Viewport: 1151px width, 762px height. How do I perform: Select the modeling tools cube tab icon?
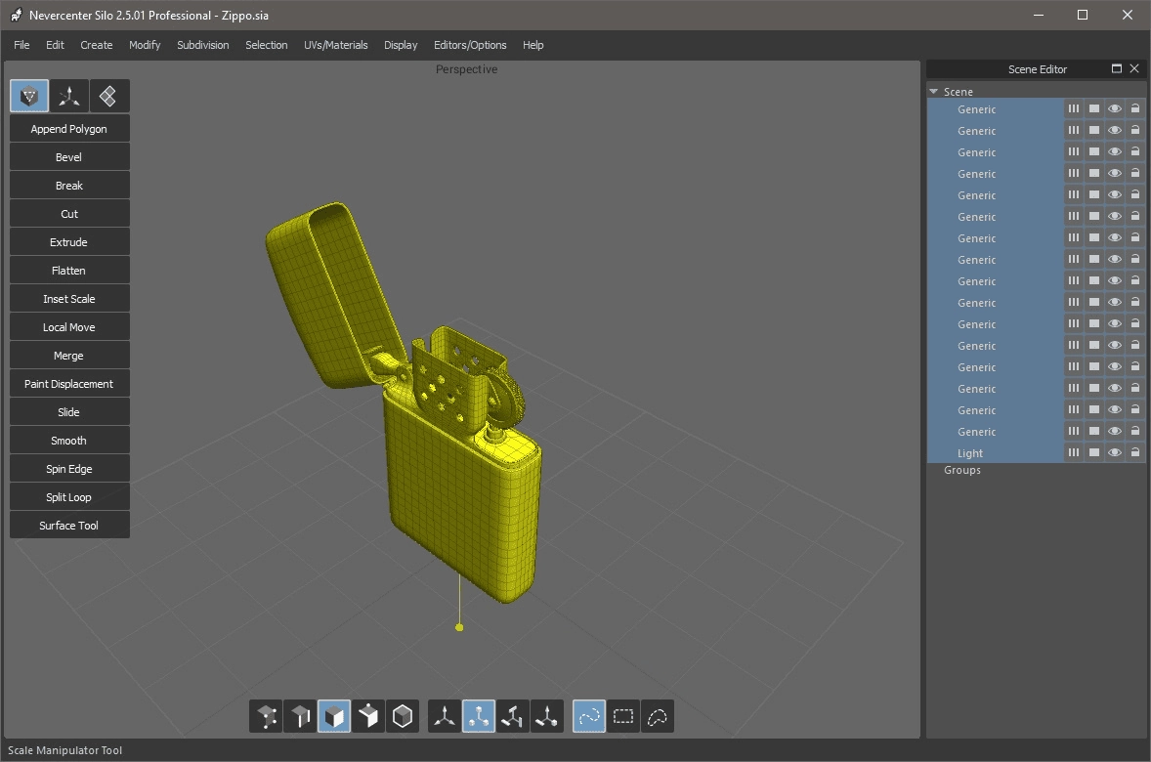pos(29,96)
